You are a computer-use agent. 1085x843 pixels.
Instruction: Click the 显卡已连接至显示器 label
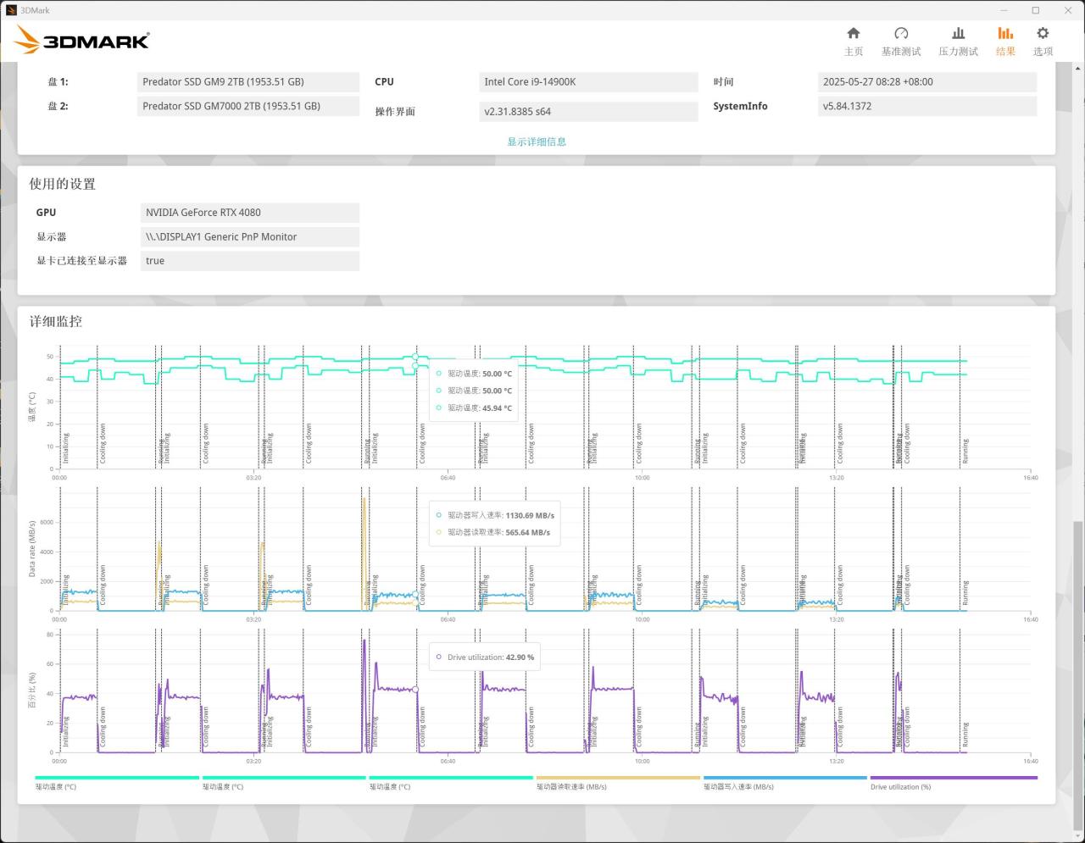pos(81,261)
